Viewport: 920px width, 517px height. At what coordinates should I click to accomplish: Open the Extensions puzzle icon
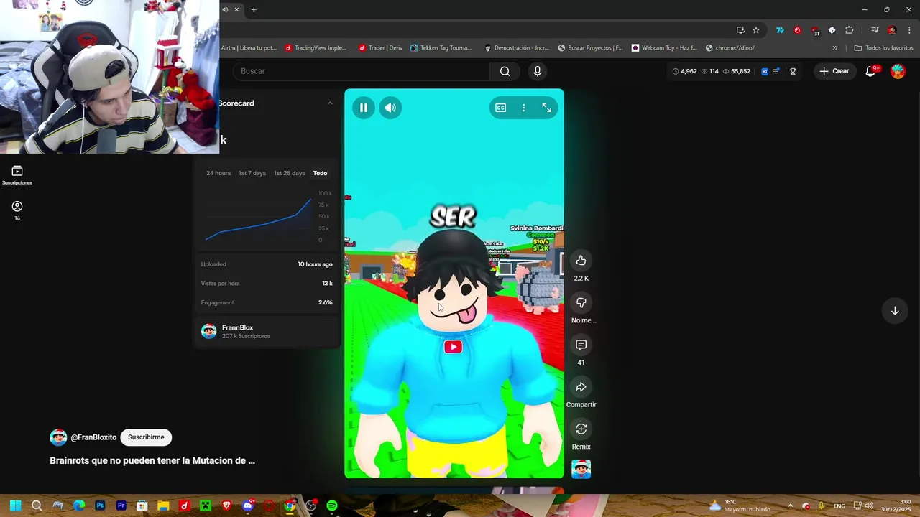point(850,30)
